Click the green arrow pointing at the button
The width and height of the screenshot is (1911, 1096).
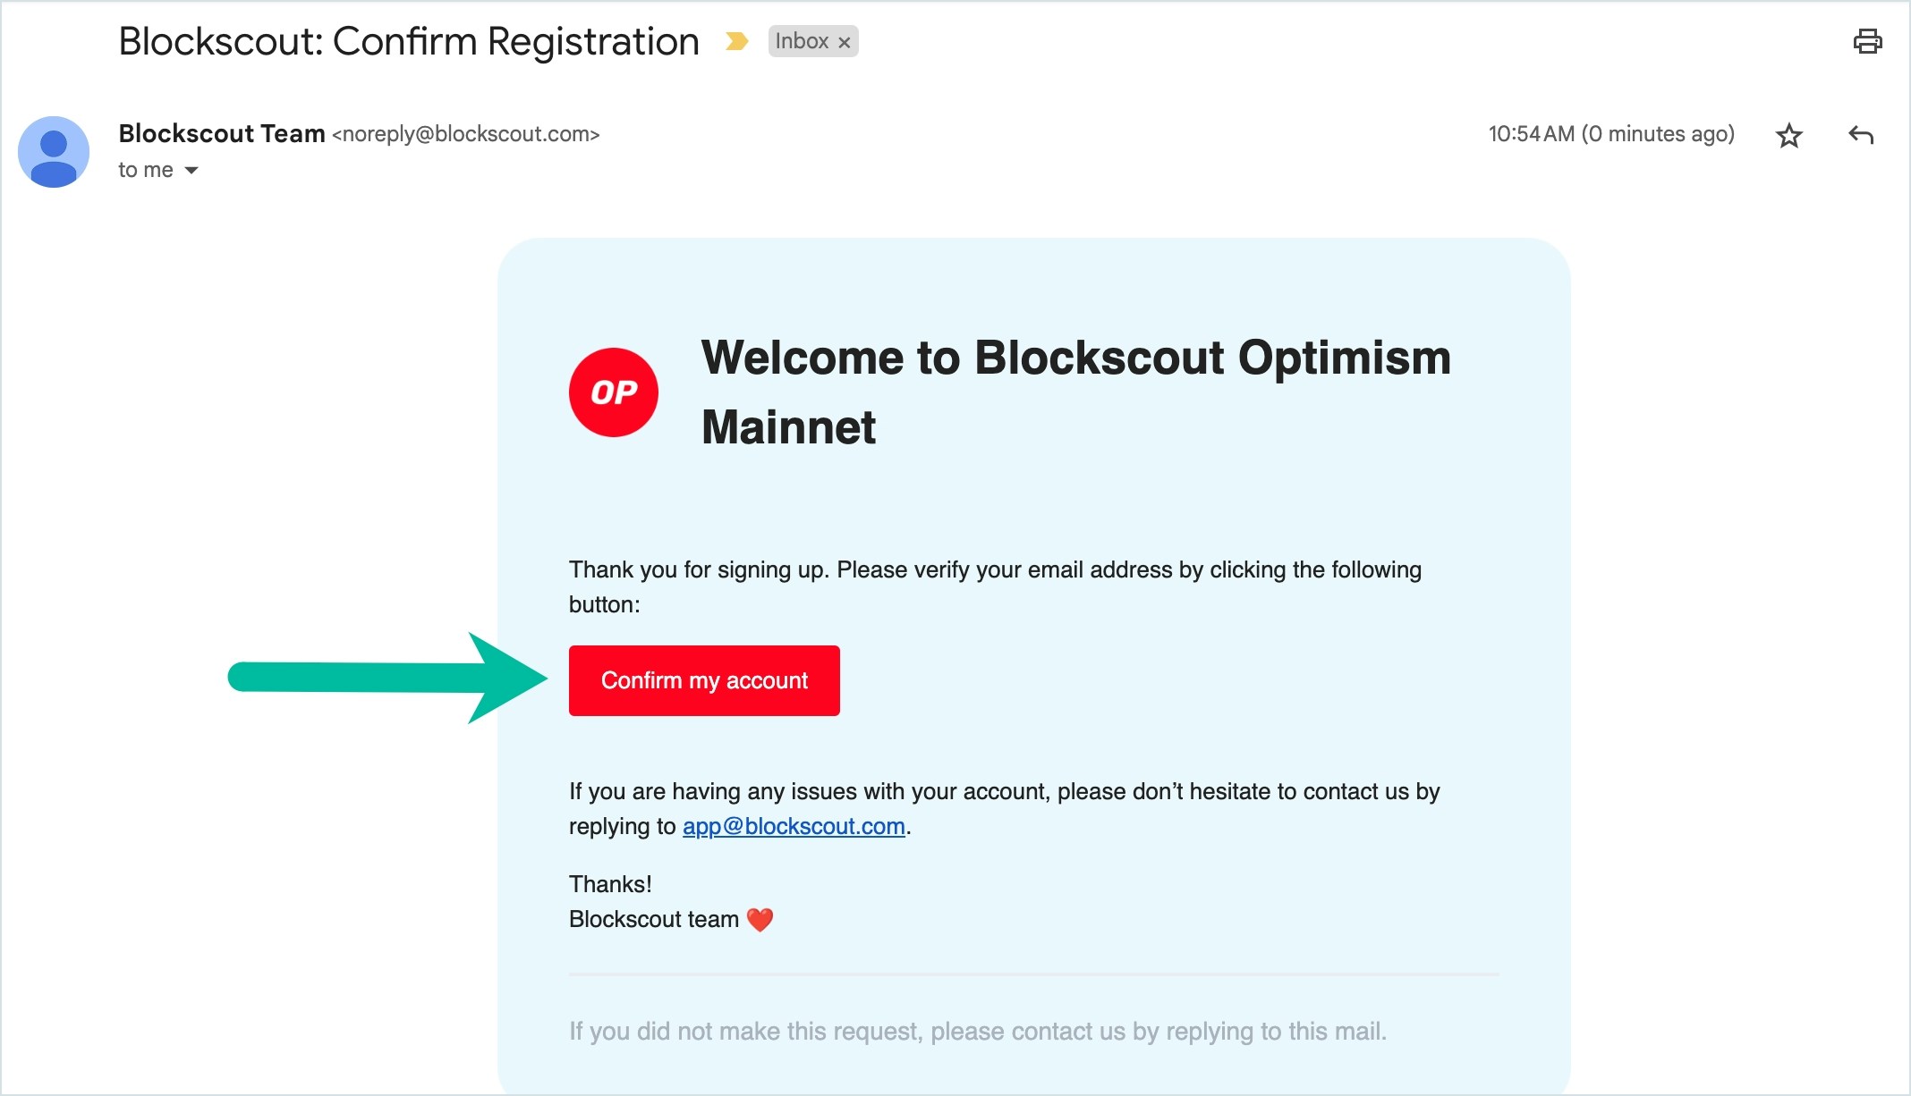click(387, 678)
